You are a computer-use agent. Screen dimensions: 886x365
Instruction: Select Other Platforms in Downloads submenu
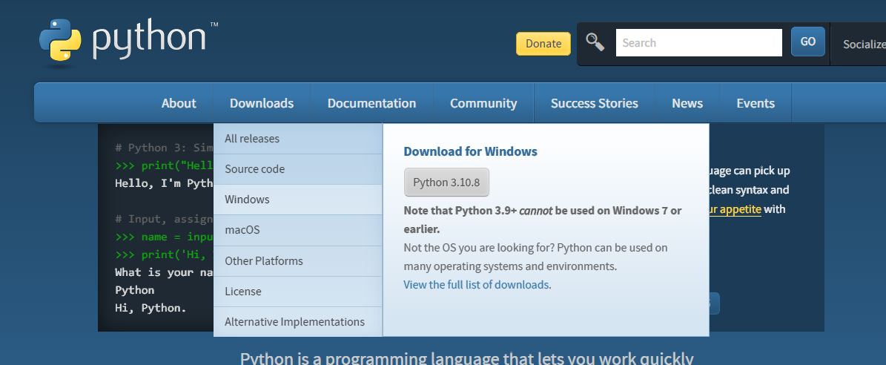(x=298, y=261)
